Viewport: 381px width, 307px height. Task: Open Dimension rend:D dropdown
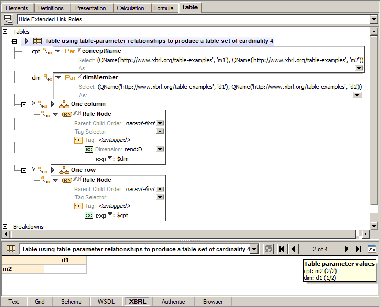[160, 149]
